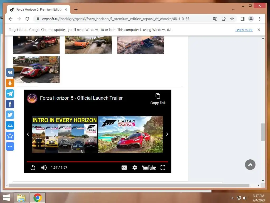This screenshot has height=203, width=270.
Task: Reload the current page
Action: click(27, 19)
